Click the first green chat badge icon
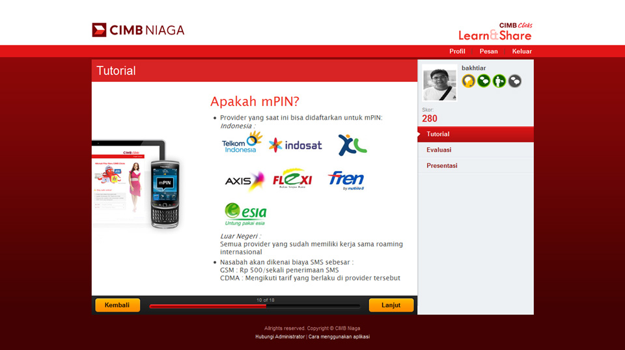 [484, 81]
